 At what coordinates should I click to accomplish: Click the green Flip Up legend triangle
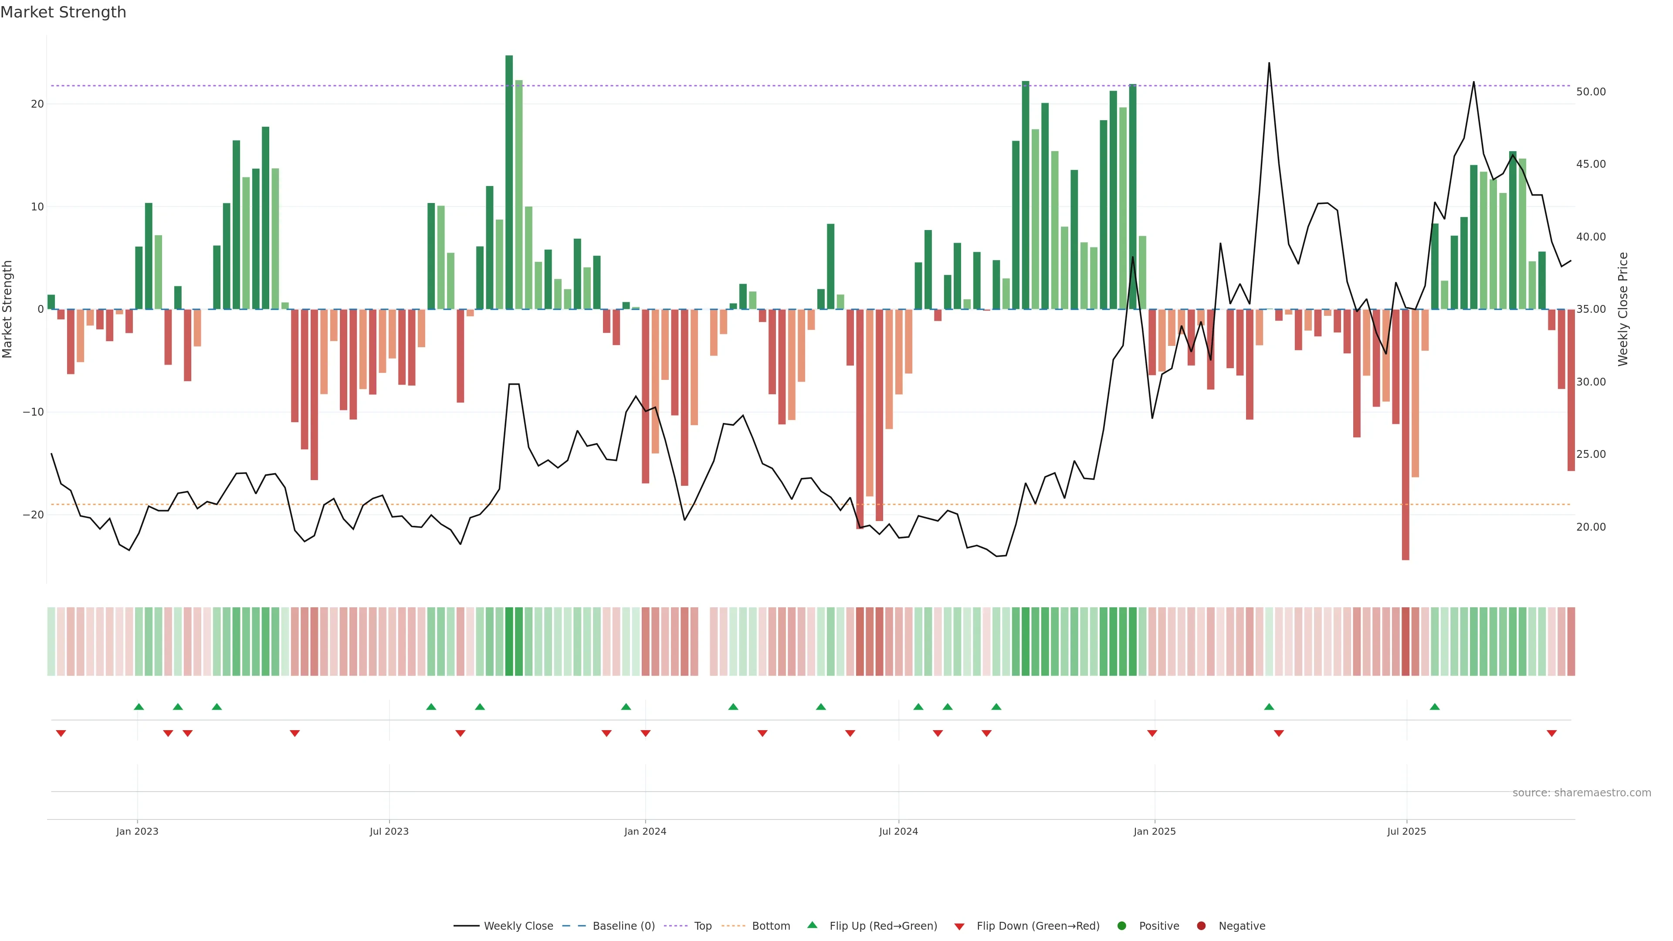pos(812,925)
